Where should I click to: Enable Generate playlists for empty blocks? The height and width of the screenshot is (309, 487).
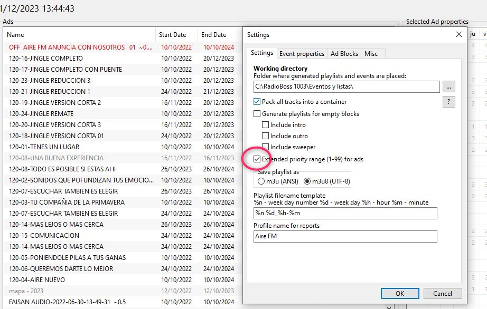coord(258,114)
